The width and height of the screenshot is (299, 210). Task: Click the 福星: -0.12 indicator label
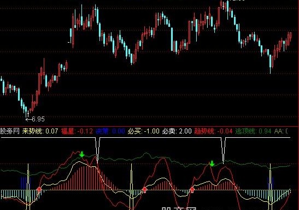pyautogui.click(x=77, y=131)
